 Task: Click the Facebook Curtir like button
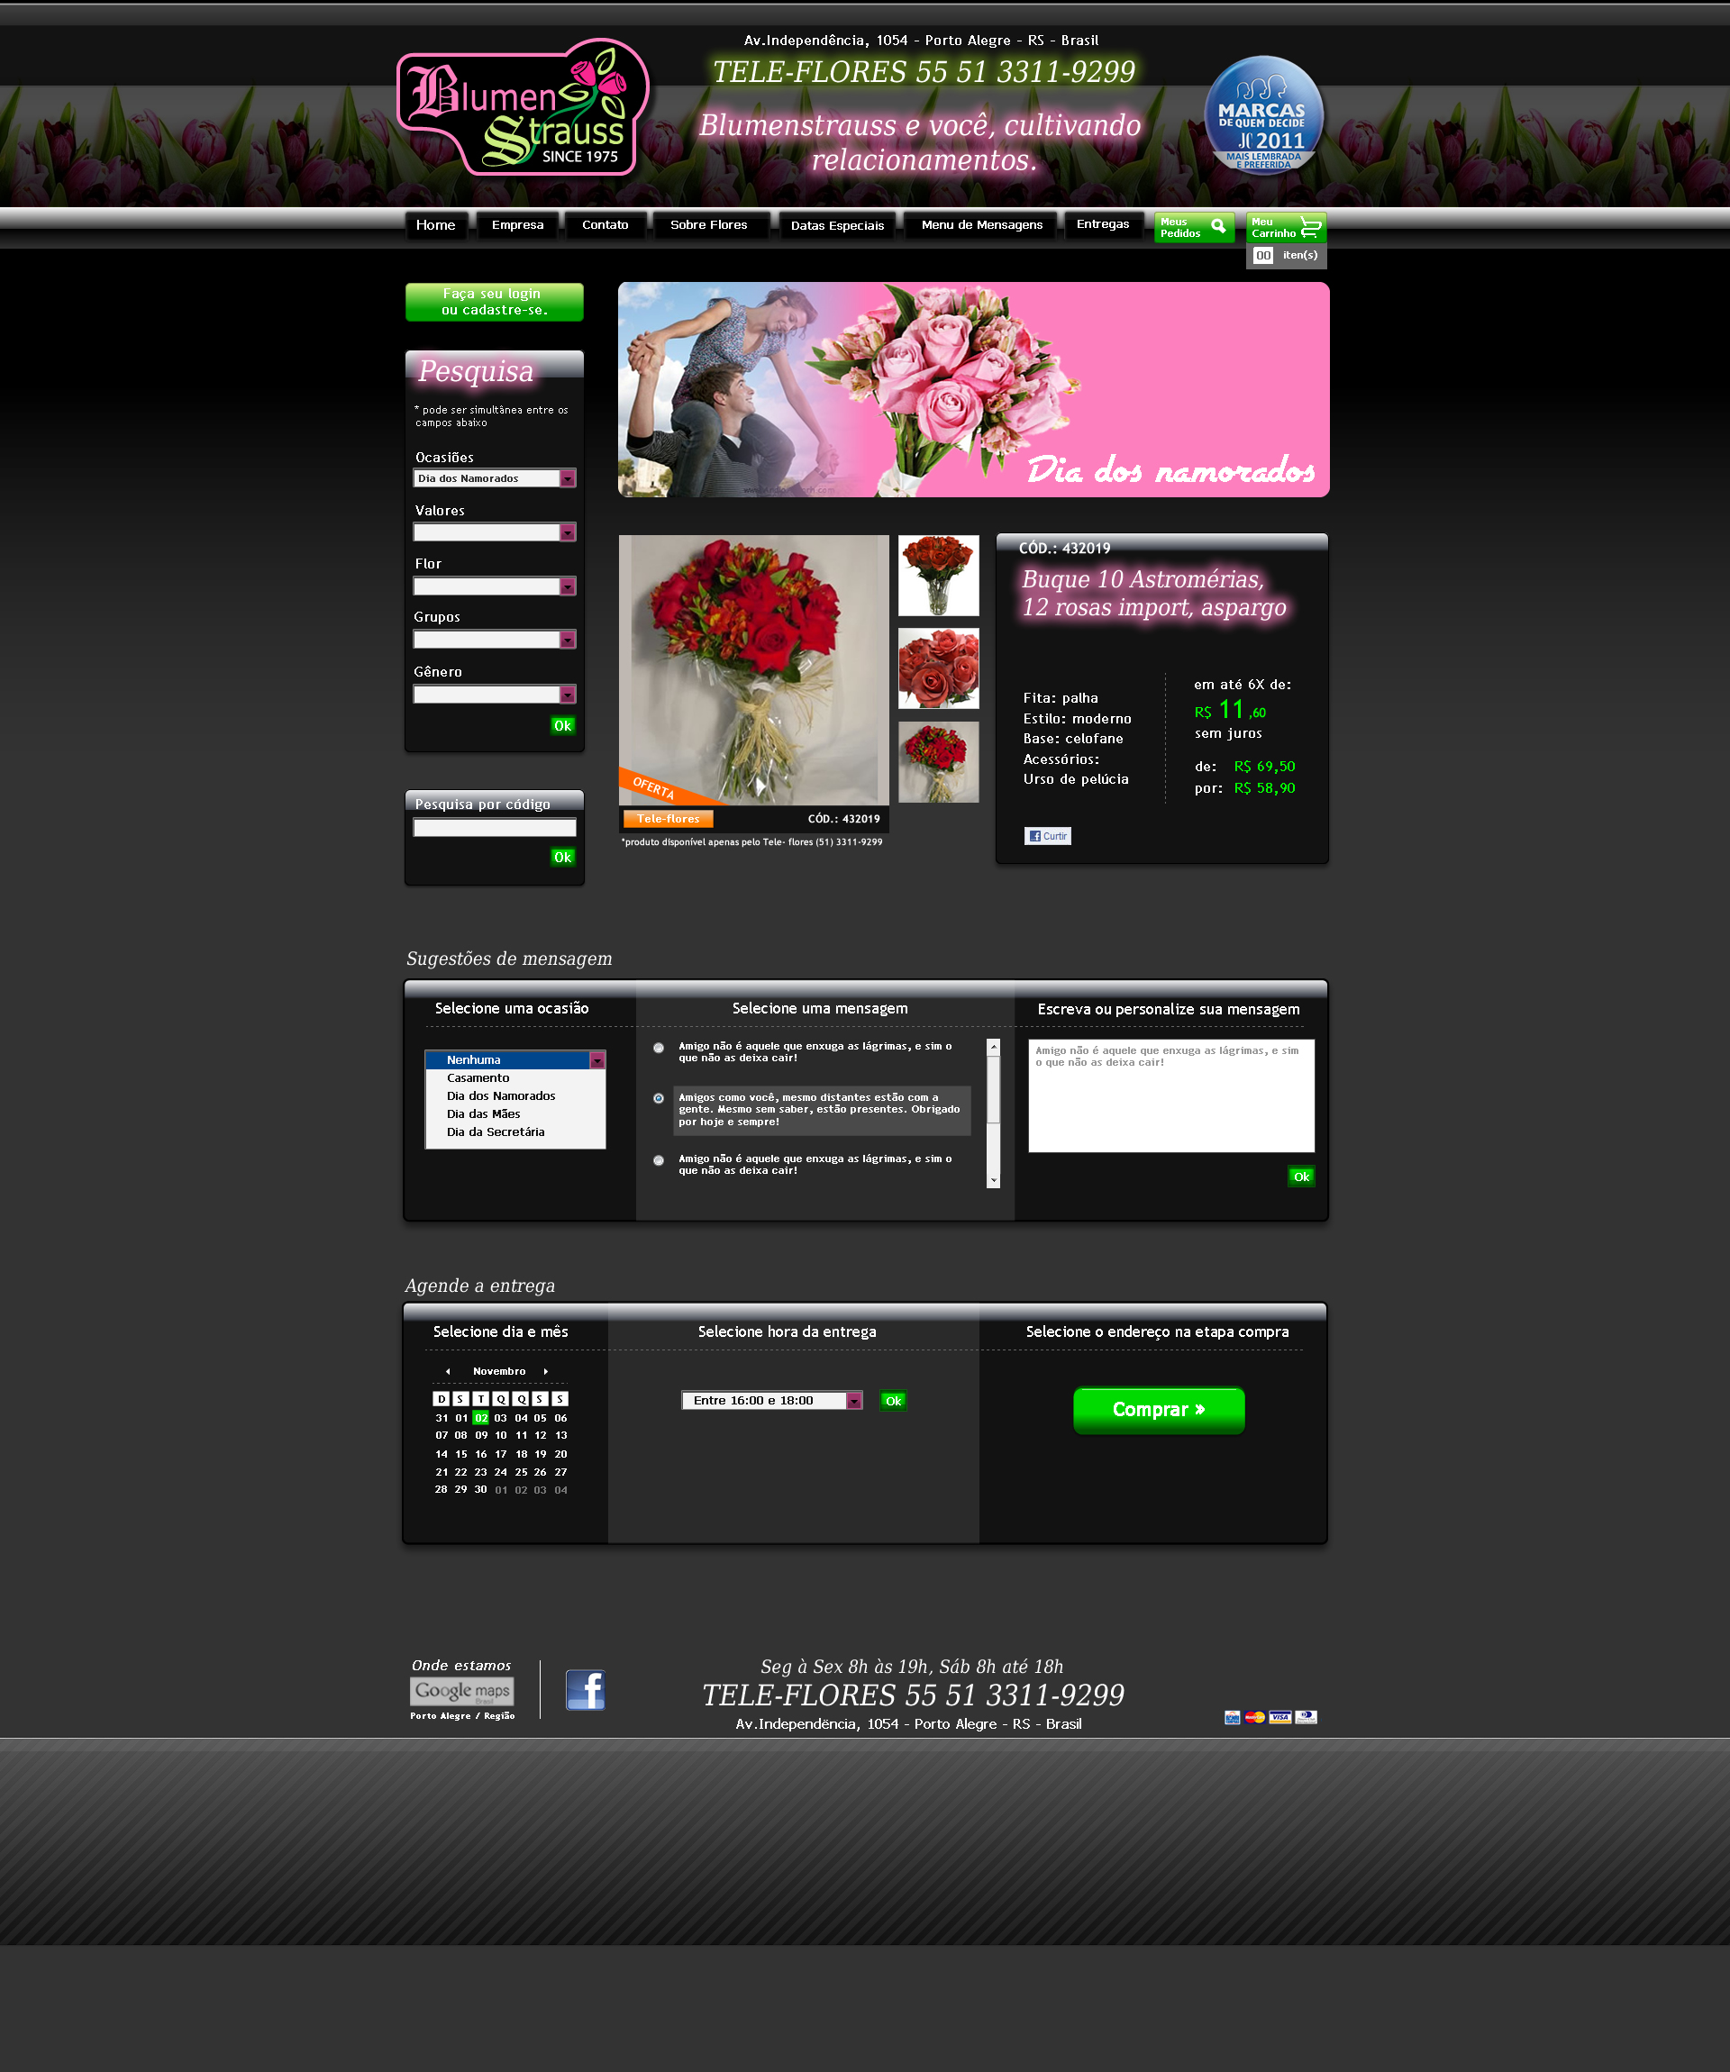tap(1047, 836)
